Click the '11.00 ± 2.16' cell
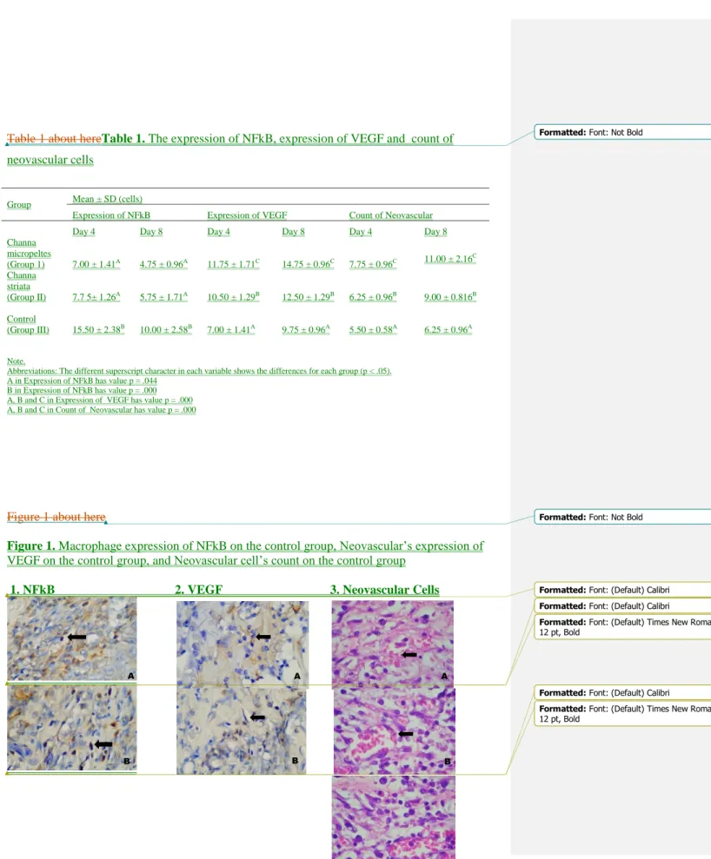 [450, 258]
